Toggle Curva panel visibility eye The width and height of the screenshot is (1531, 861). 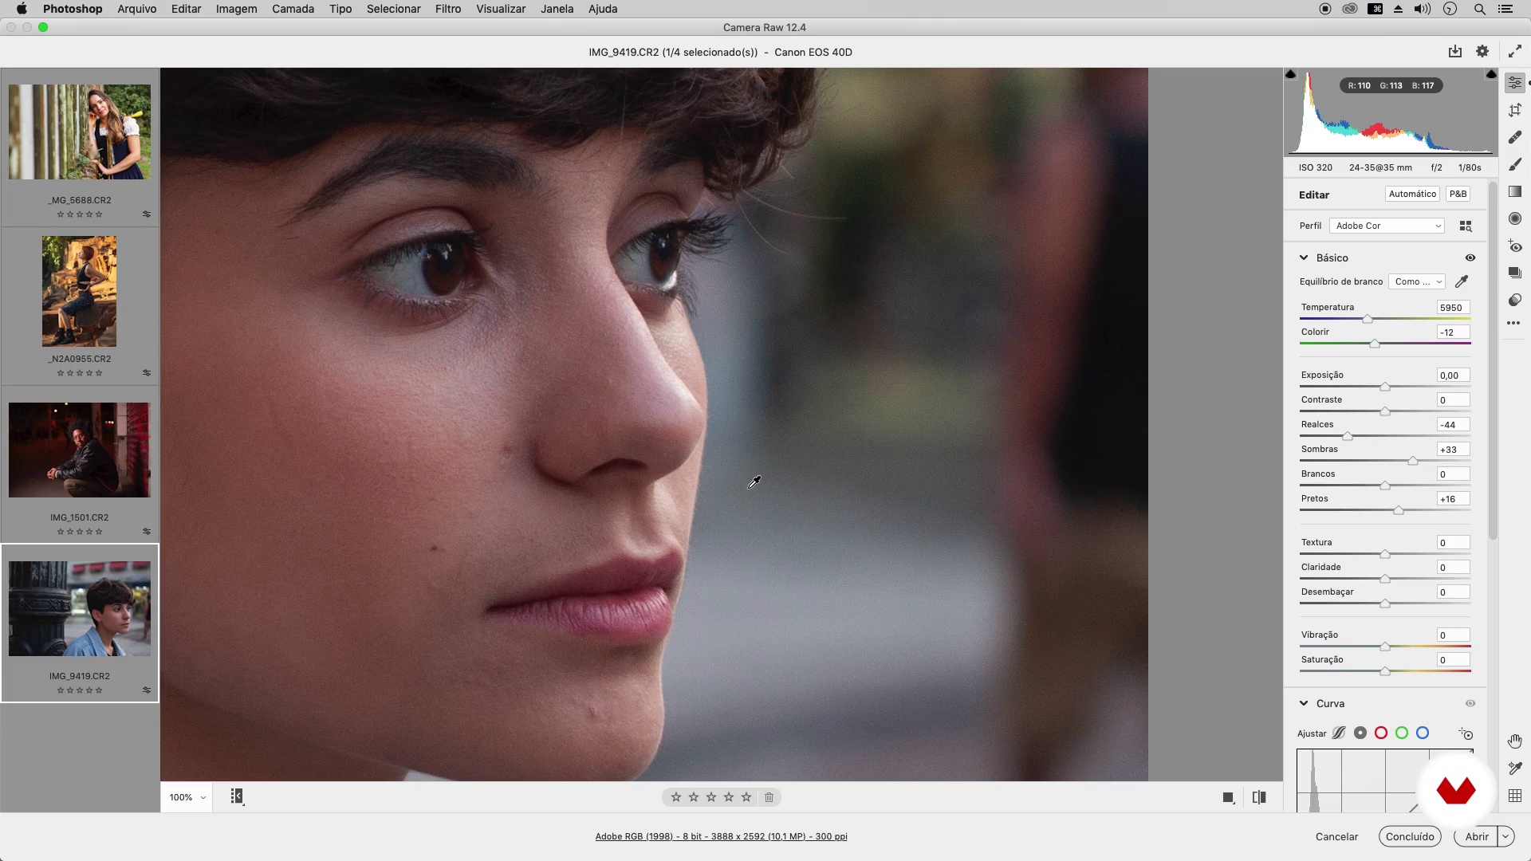[x=1470, y=703]
